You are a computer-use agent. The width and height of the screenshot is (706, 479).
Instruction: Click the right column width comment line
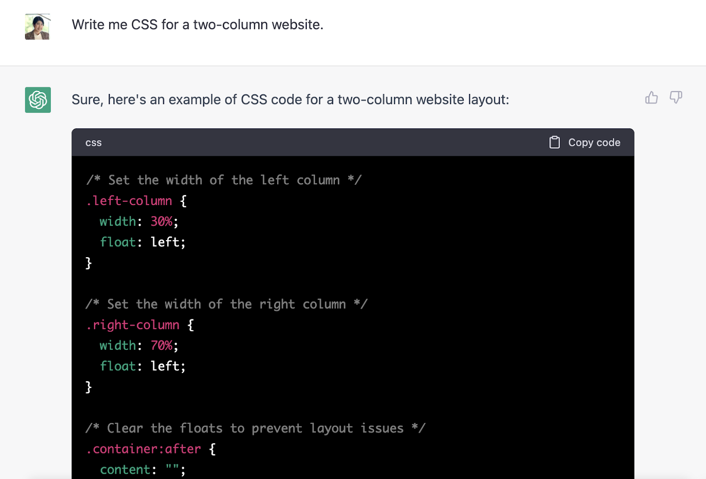point(226,304)
